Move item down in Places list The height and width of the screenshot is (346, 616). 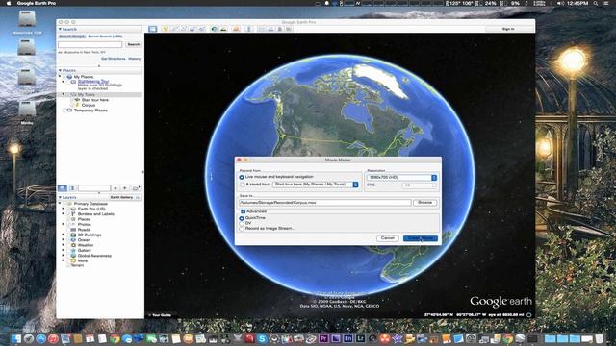click(x=125, y=188)
